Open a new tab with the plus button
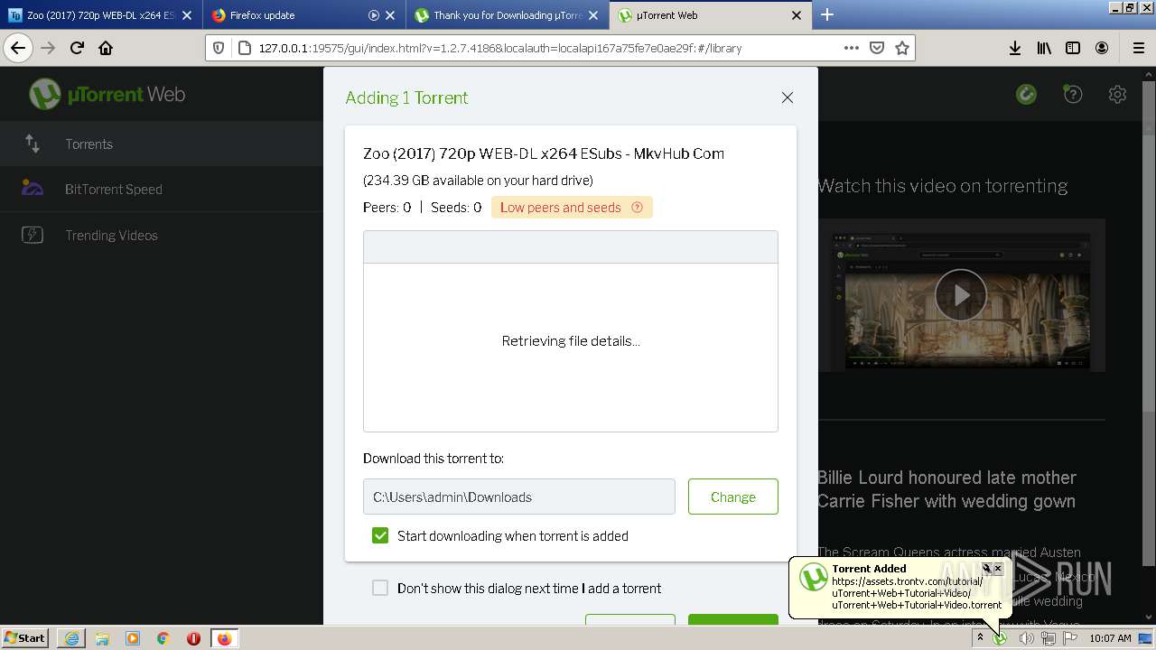Screen dimensions: 1156x650 coord(826,14)
